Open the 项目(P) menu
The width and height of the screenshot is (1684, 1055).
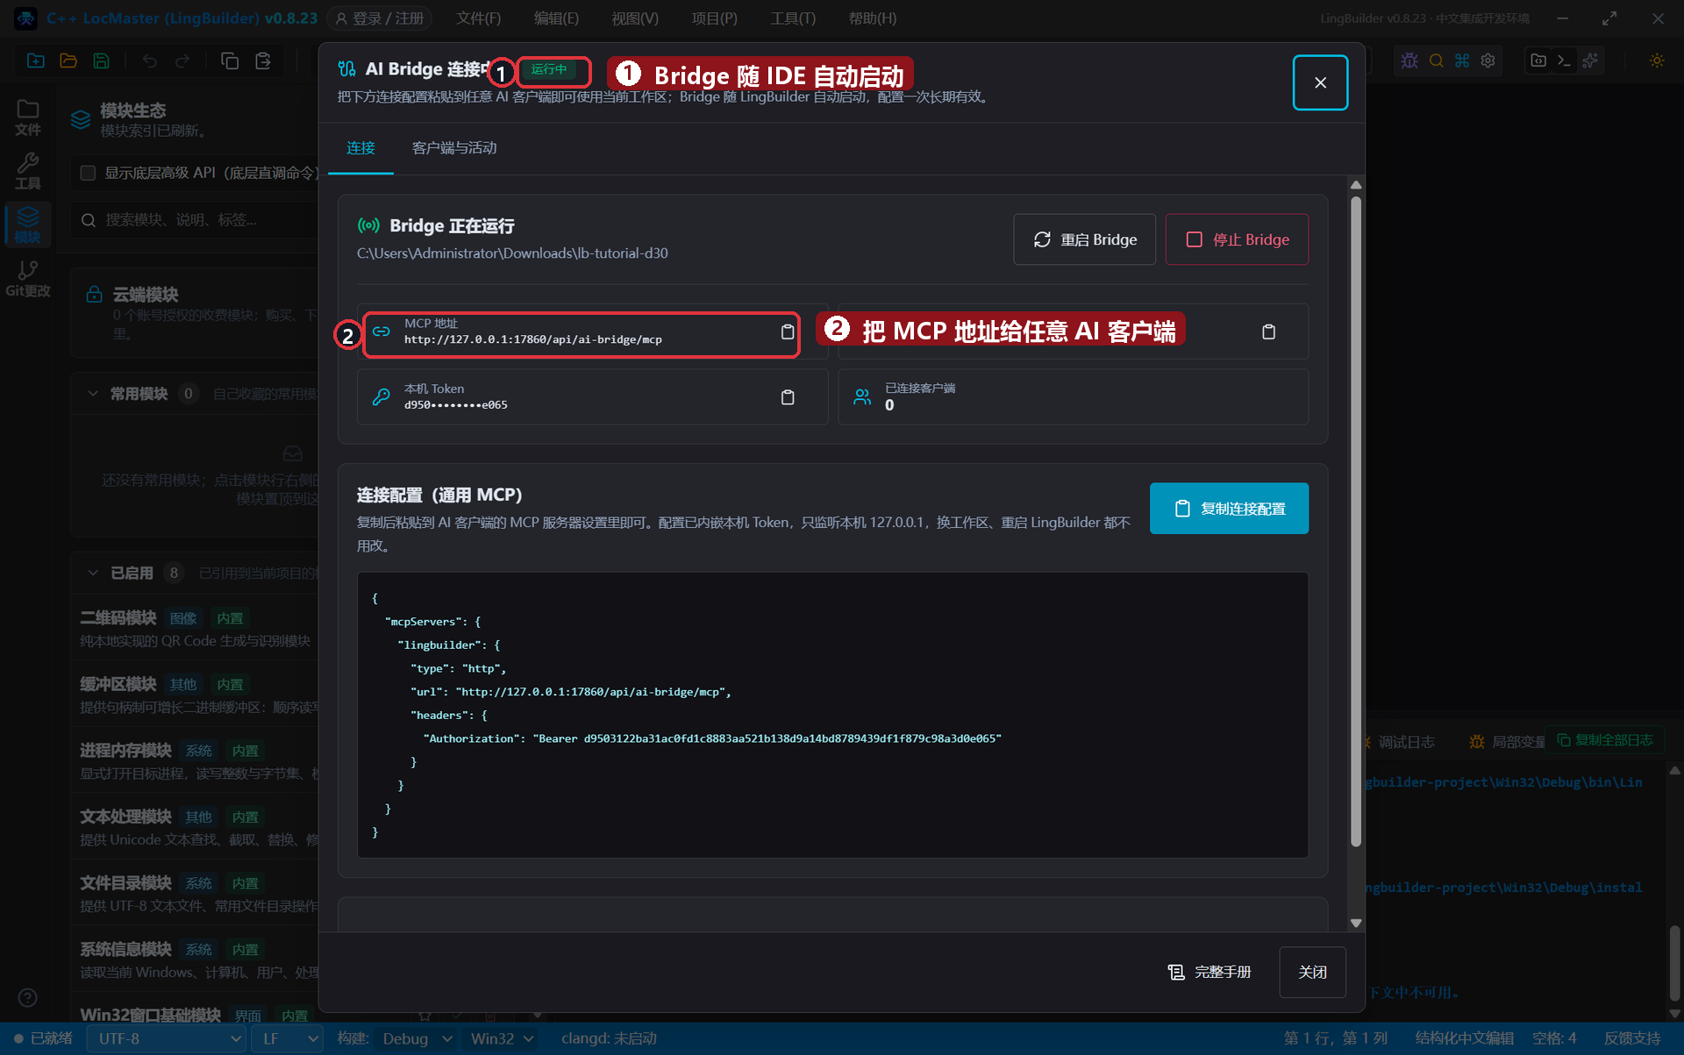tap(714, 18)
